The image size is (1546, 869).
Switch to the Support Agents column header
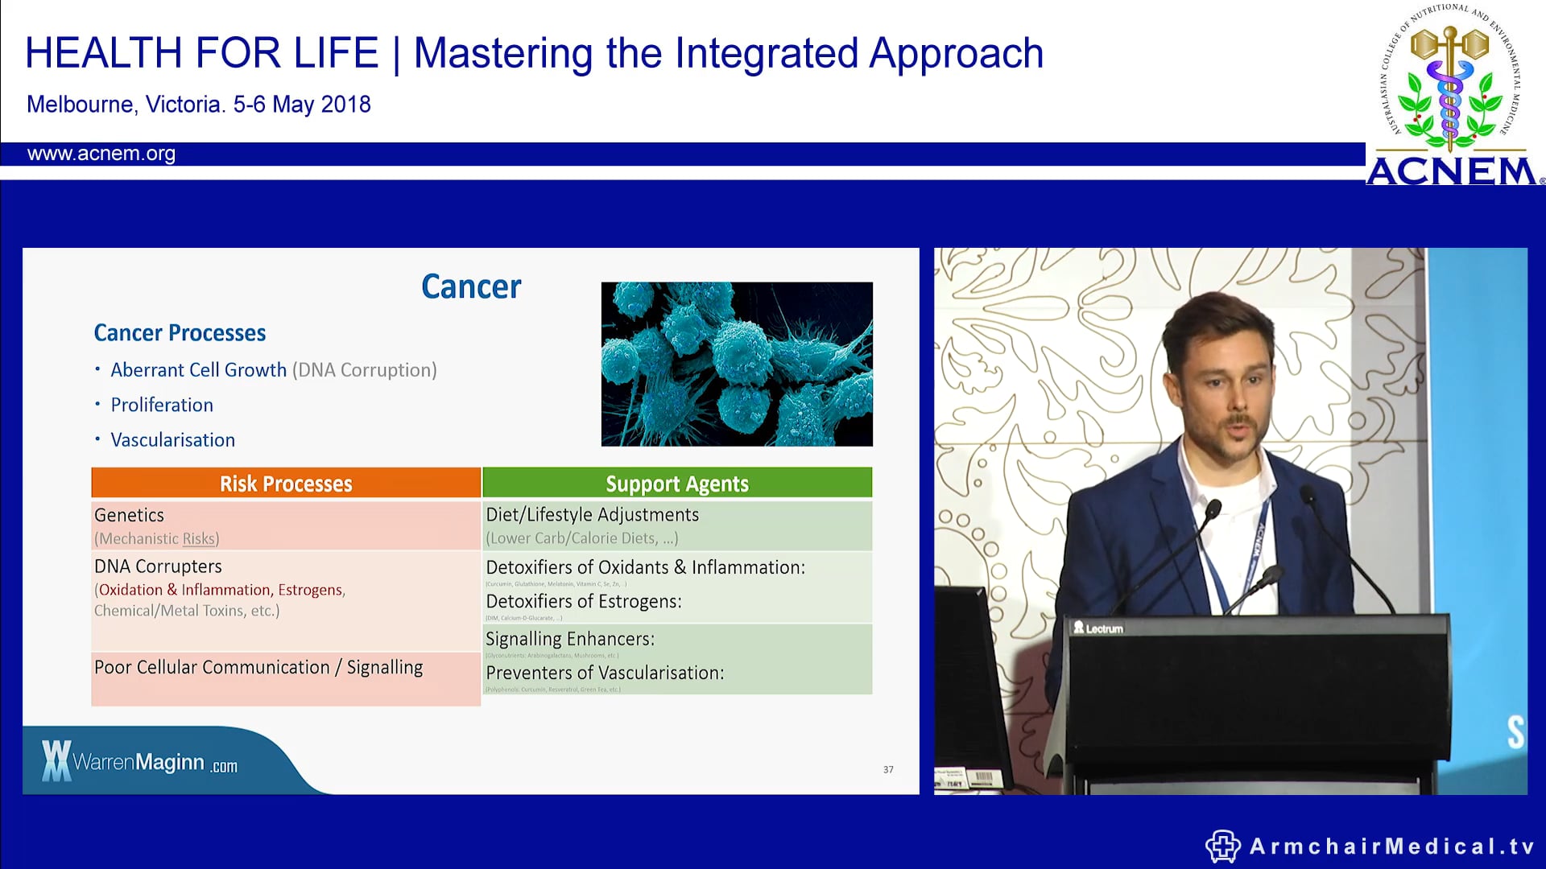point(677,484)
